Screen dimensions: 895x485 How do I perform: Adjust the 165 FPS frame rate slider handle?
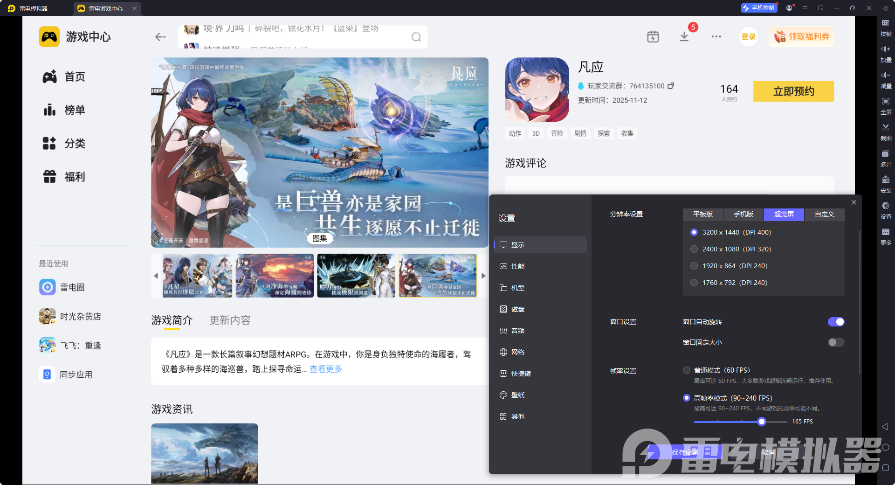(x=762, y=422)
